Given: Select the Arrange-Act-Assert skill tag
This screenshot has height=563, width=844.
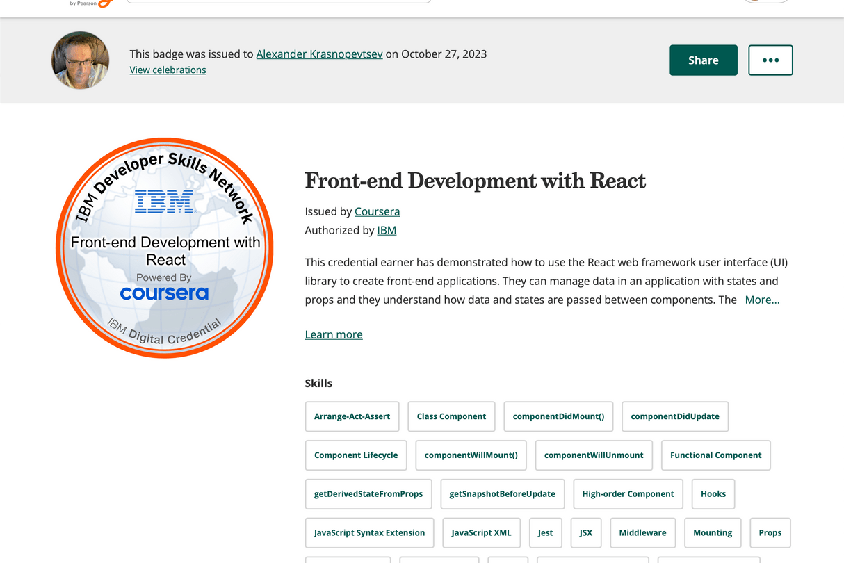Looking at the screenshot, I should point(352,416).
